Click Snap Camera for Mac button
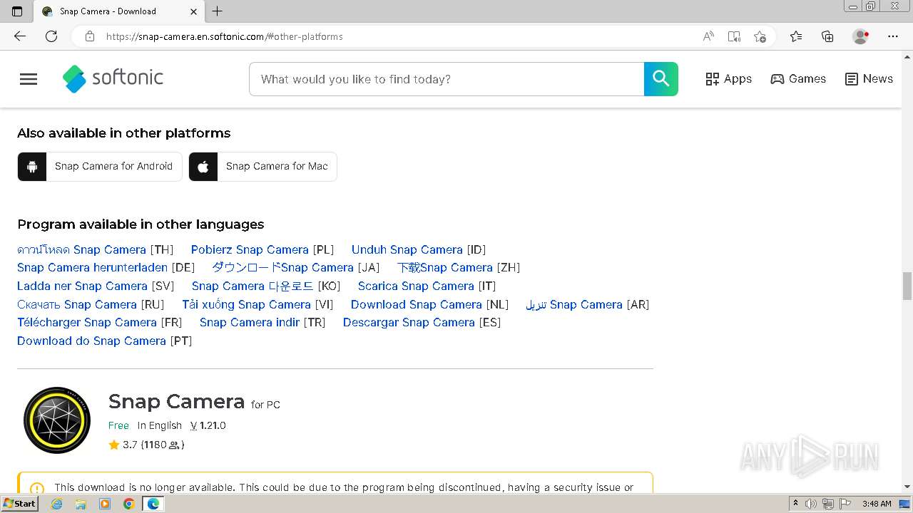This screenshot has height=513, width=913. [262, 167]
